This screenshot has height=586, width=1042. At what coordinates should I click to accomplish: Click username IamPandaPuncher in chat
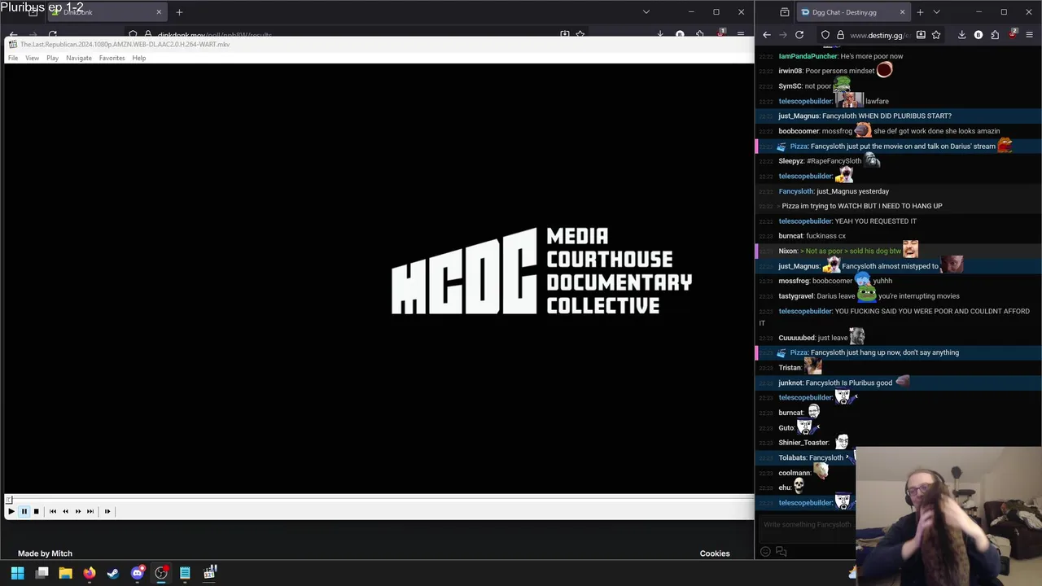click(x=808, y=56)
